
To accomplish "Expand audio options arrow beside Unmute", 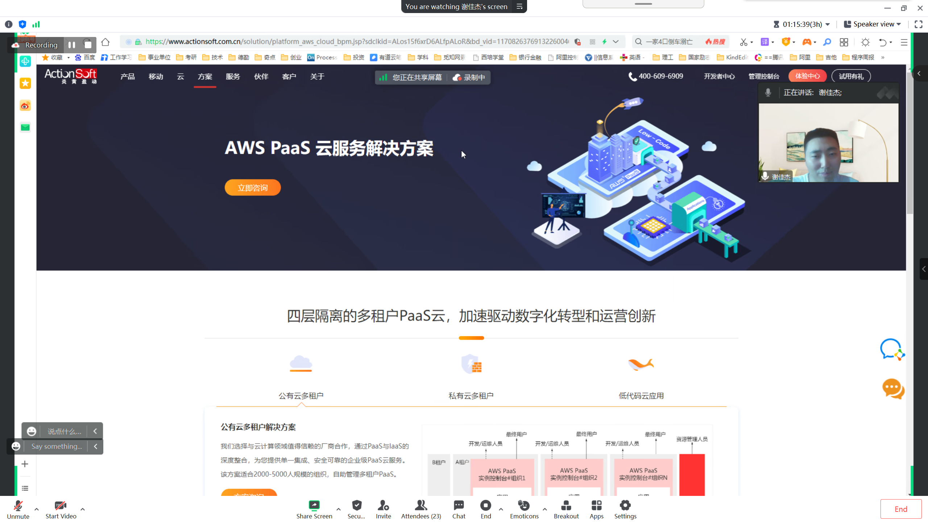I will [37, 509].
